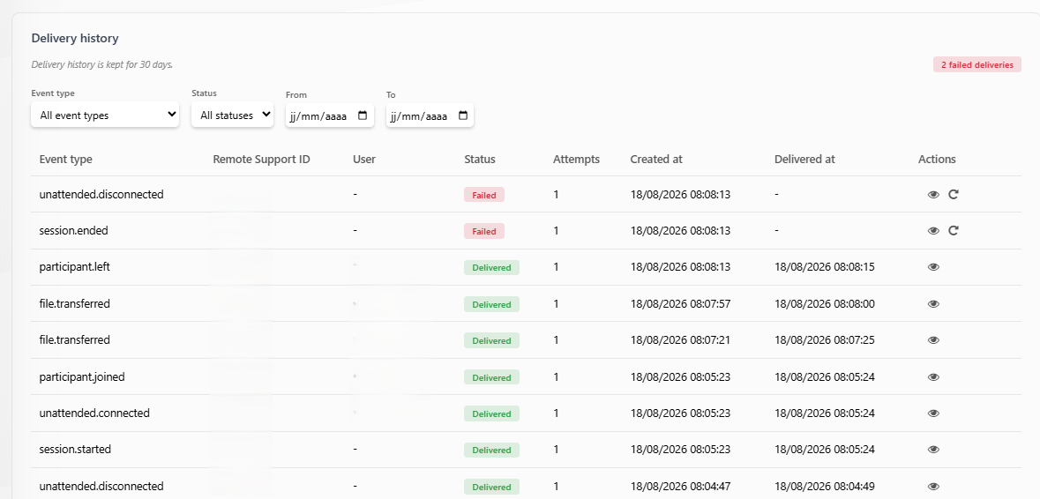Select the session.ended event type cell
Screen dimensions: 1040x499
coord(73,231)
